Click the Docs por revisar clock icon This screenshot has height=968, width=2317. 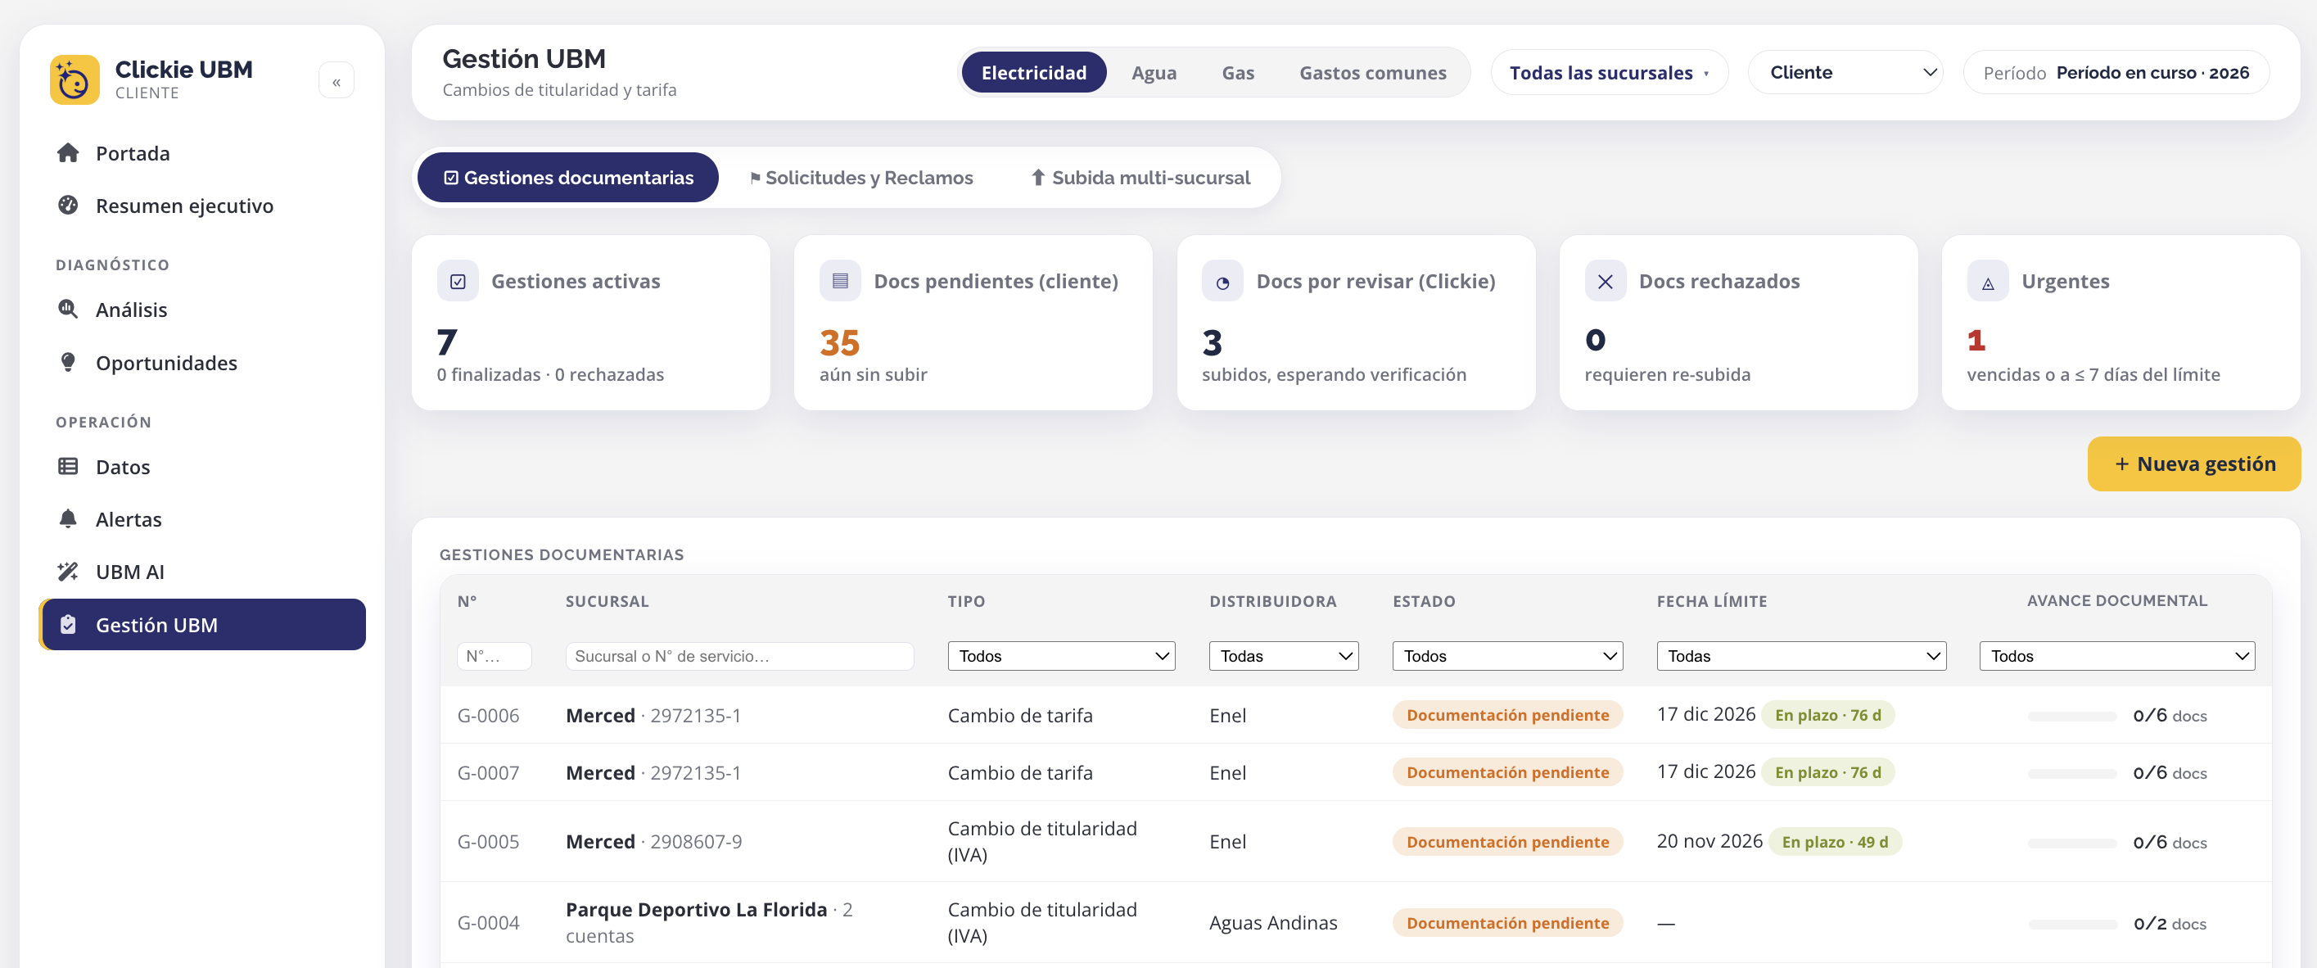pos(1222,282)
